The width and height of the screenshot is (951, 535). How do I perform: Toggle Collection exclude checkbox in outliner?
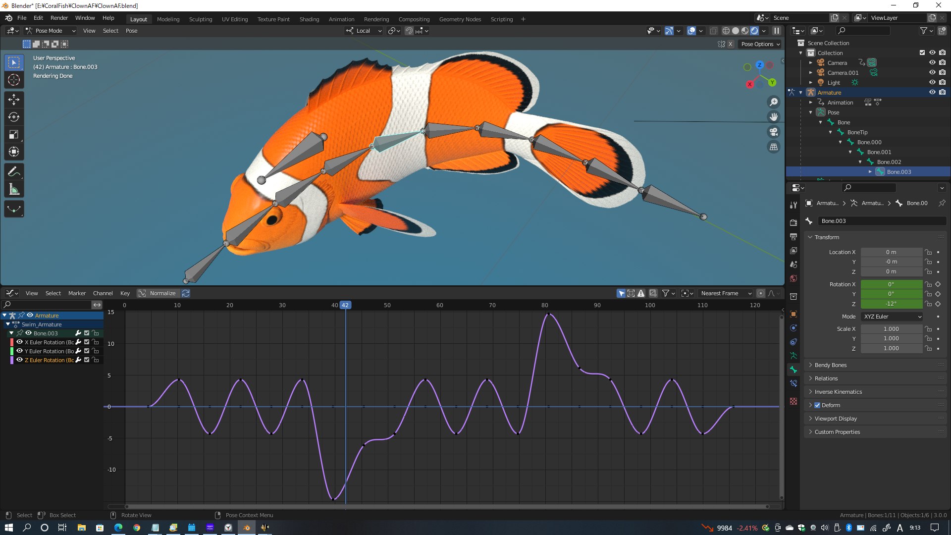tap(922, 53)
